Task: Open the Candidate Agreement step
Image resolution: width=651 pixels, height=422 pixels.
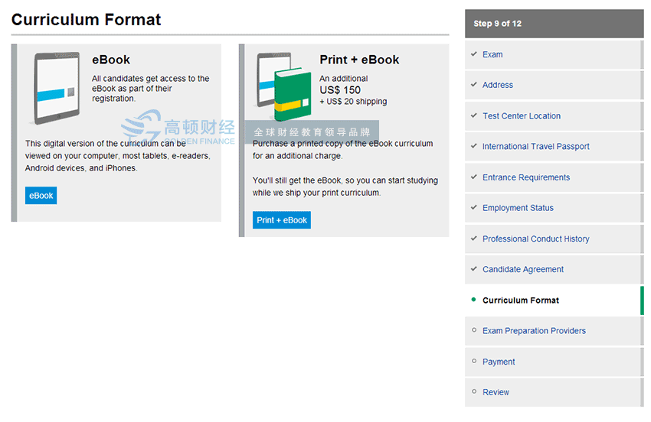Action: click(x=523, y=269)
